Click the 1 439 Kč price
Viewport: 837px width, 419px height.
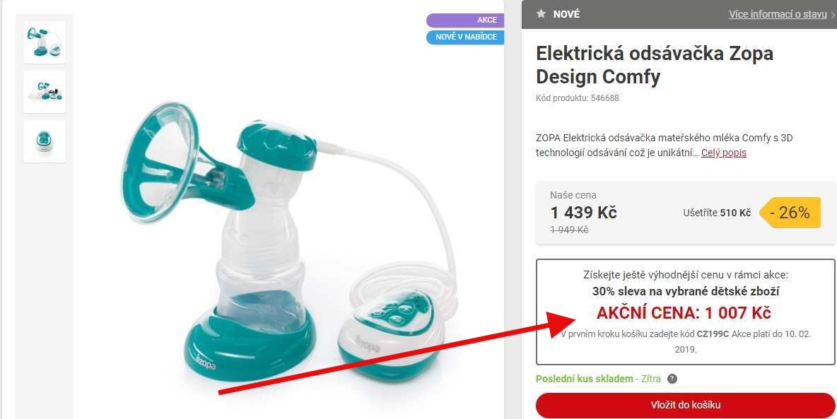(583, 213)
